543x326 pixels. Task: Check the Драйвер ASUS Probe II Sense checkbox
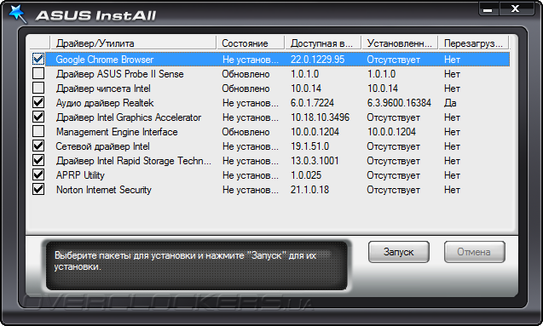click(x=38, y=74)
